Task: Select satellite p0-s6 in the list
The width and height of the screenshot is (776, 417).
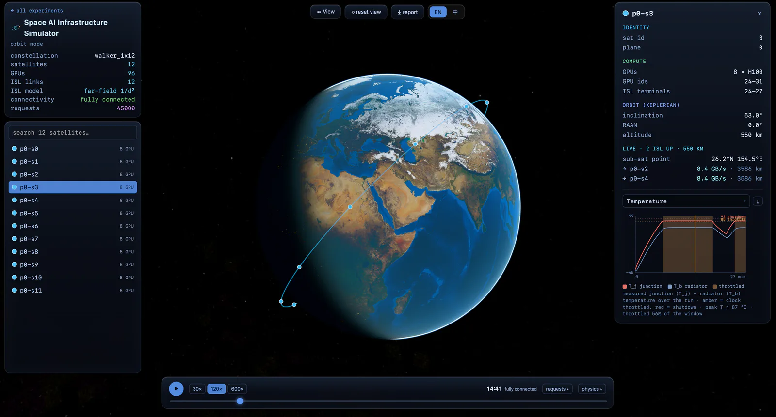Action: pyautogui.click(x=73, y=226)
